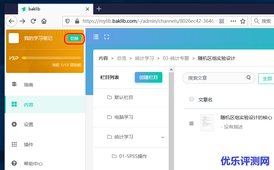
Task: Click the drag handle icon beside article
Action: pos(191,123)
